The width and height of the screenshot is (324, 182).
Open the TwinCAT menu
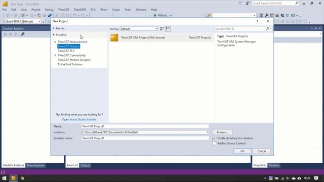[63, 10]
